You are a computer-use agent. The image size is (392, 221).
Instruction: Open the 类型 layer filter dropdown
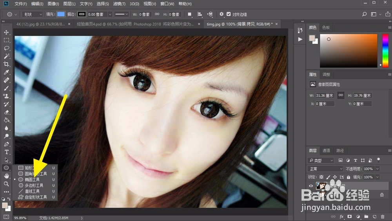click(321, 160)
